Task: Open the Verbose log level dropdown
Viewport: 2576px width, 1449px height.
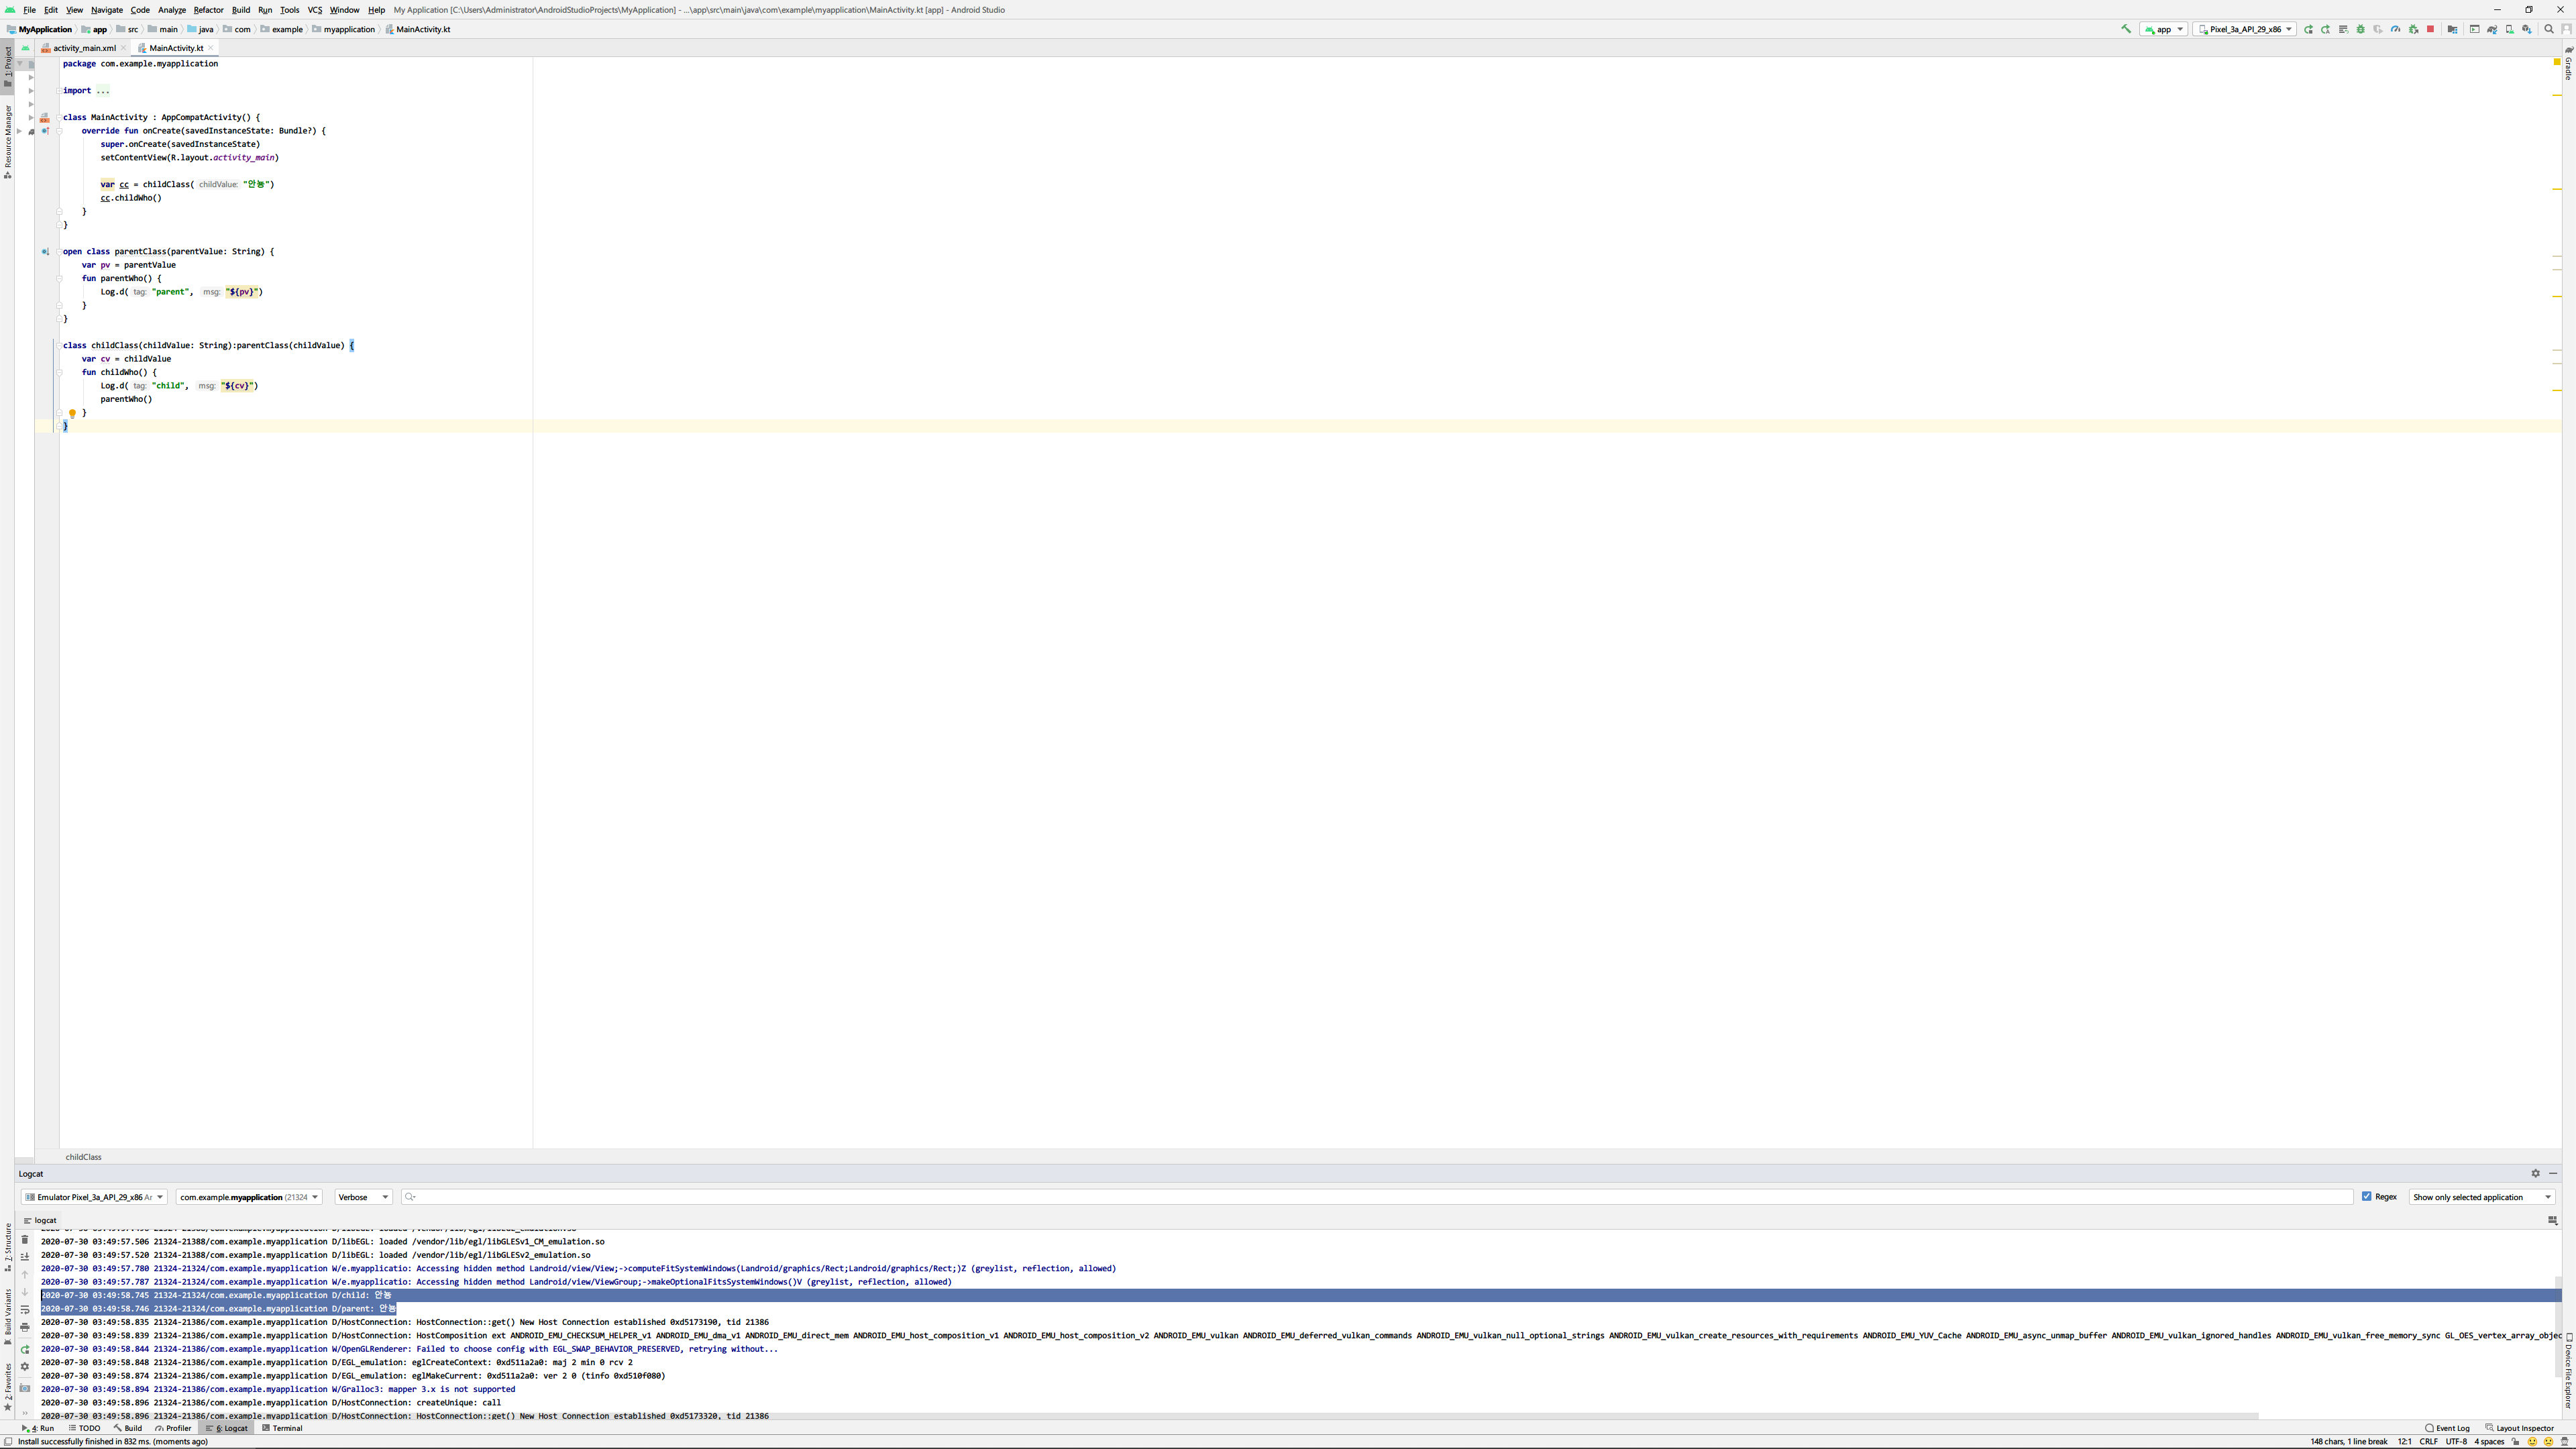Action: click(x=363, y=1197)
